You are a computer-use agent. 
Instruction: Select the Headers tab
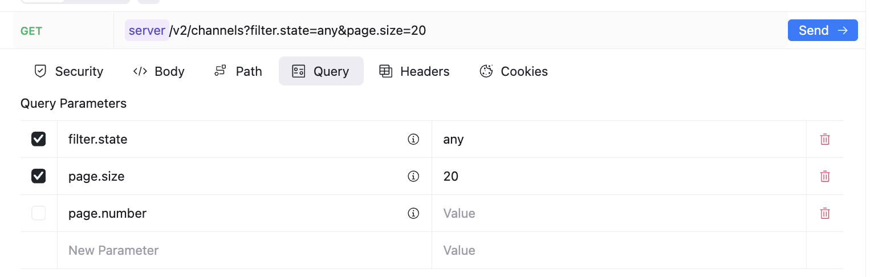[414, 71]
